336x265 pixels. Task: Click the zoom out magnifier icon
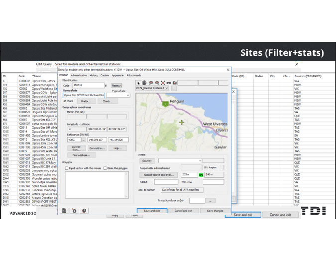tap(156, 82)
